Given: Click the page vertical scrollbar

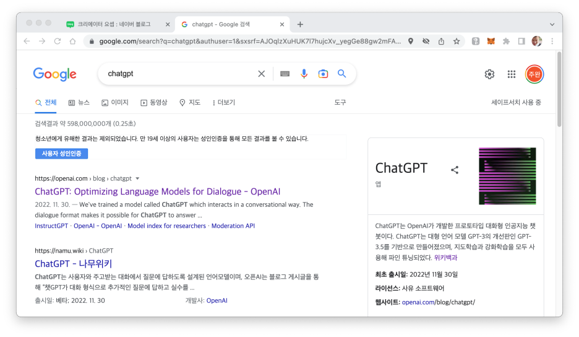Looking at the screenshot, I should click(x=559, y=89).
